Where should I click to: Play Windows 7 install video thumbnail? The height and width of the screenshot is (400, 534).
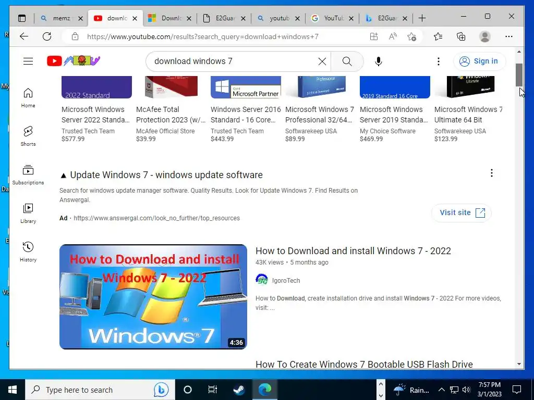153,296
